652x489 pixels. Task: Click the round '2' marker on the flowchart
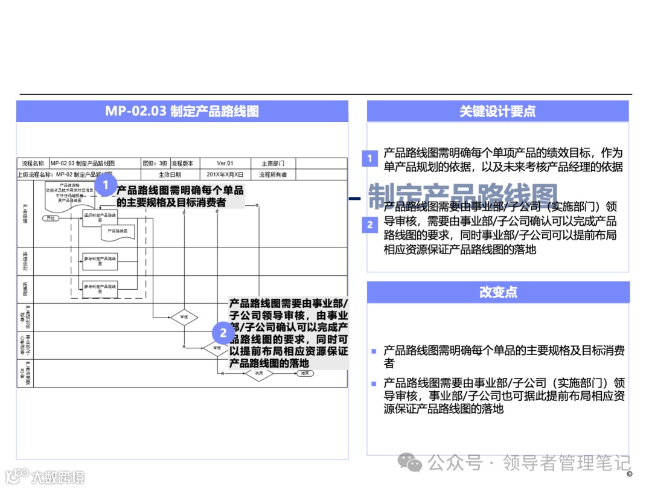coord(223,333)
